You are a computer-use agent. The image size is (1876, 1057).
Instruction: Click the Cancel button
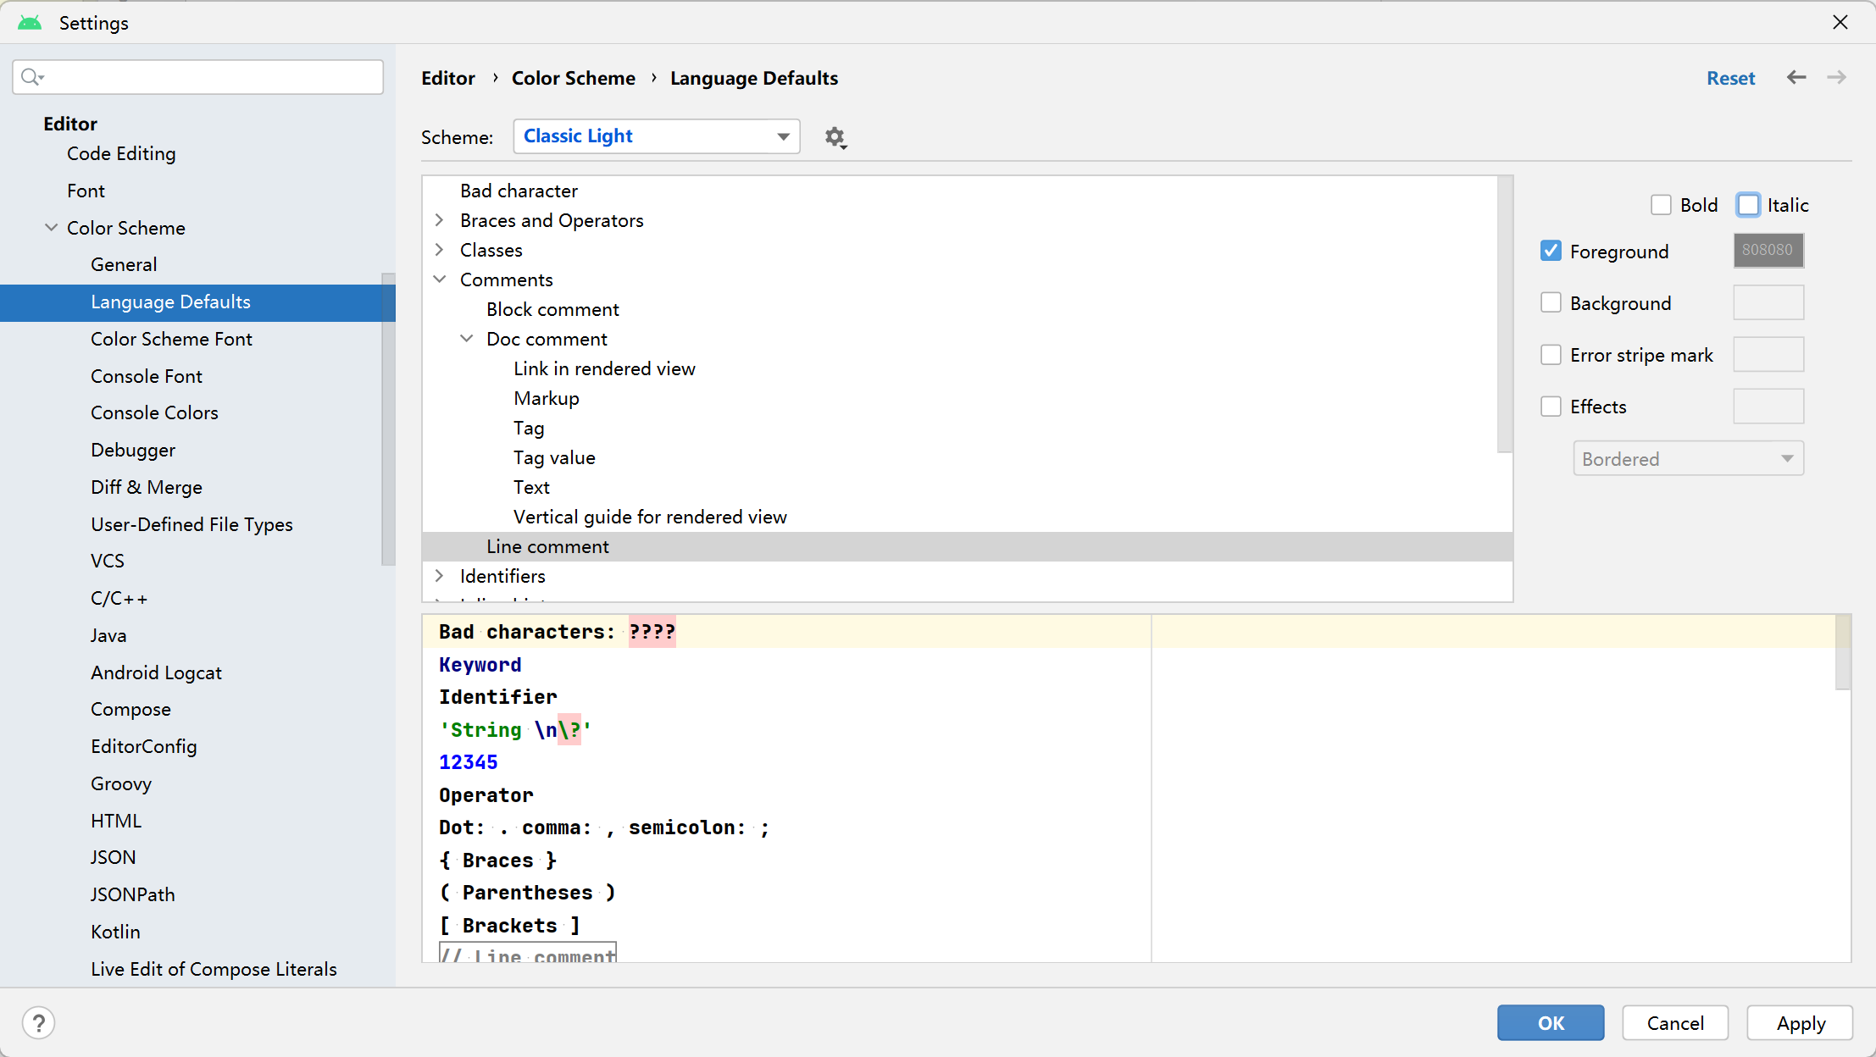tap(1675, 1022)
